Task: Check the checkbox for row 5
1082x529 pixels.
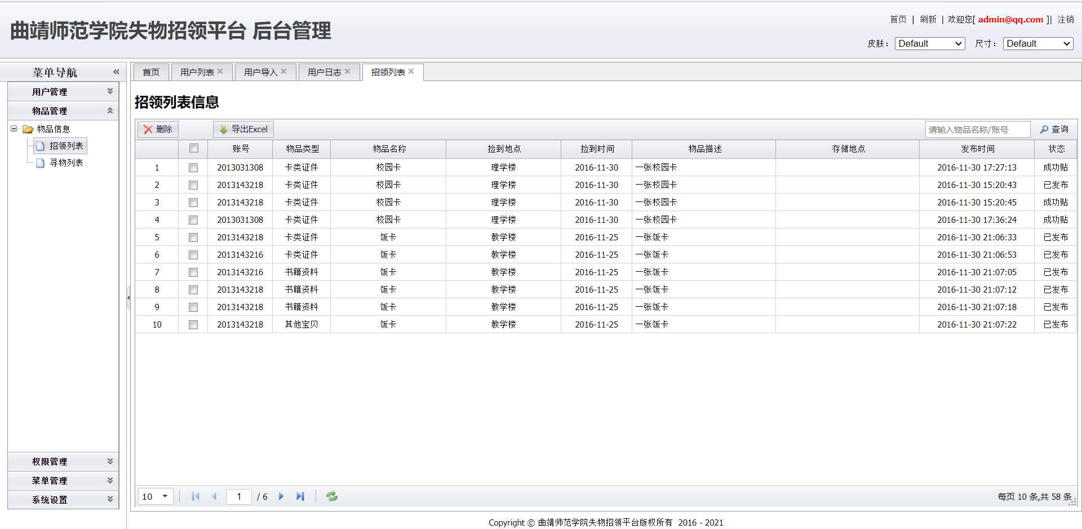Action: point(193,237)
